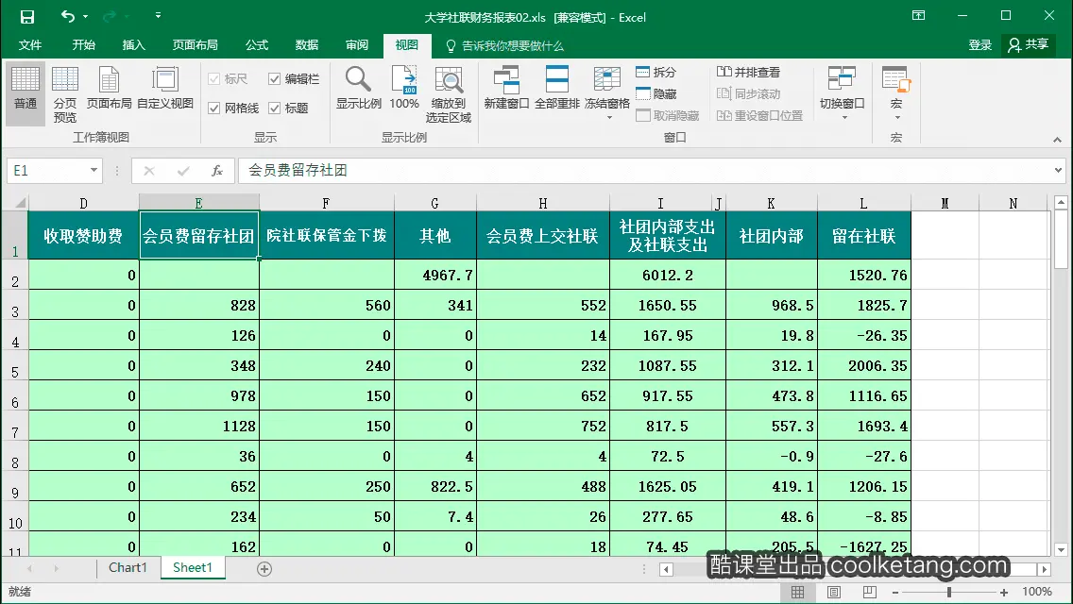Open the undo history dropdown arrow

pyautogui.click(x=86, y=16)
